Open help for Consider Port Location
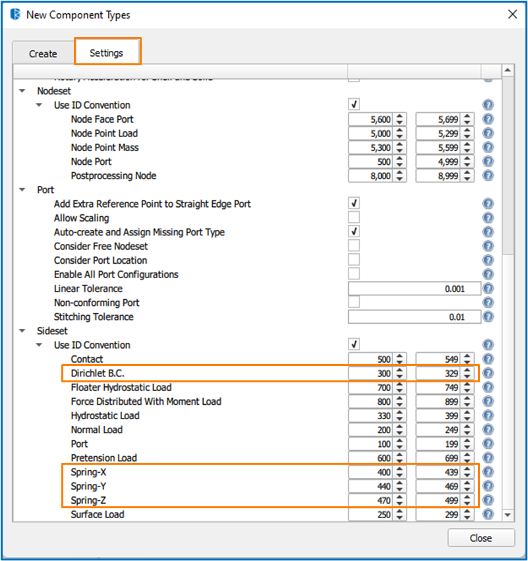This screenshot has width=528, height=561. [488, 260]
